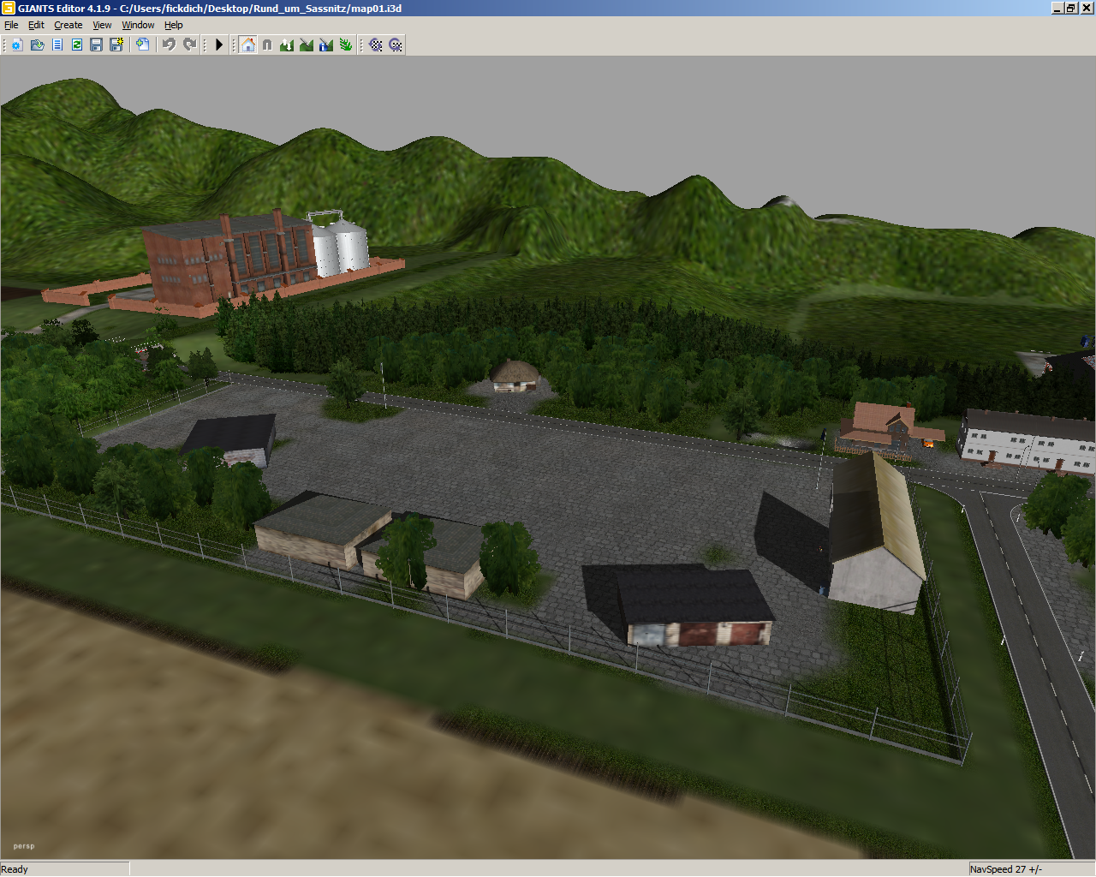Open the Help menu

(x=174, y=25)
